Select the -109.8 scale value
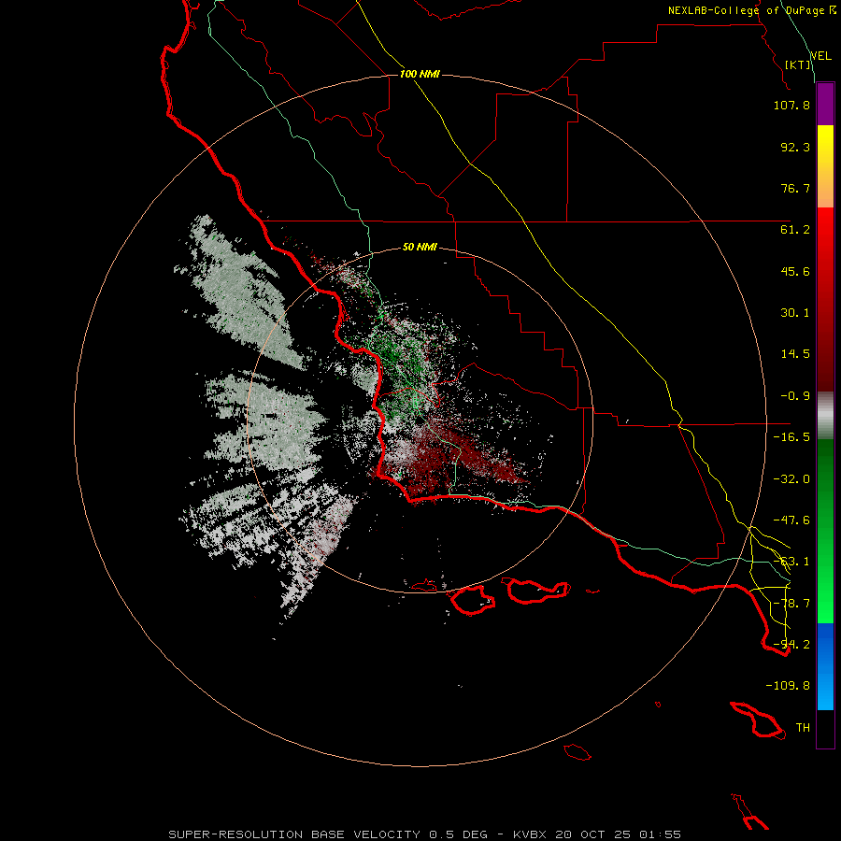This screenshot has width=841, height=841. click(x=788, y=686)
